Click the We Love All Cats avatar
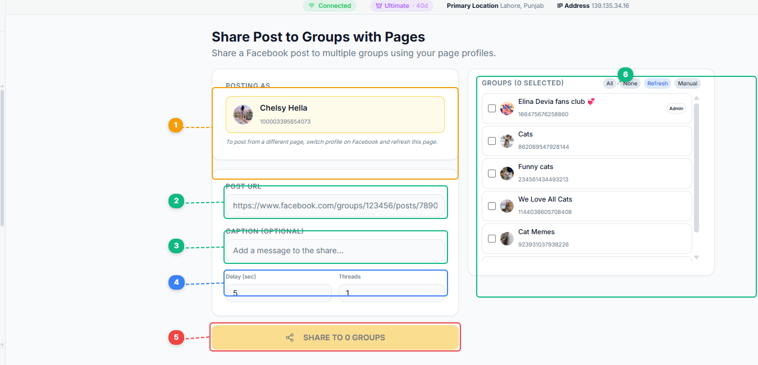The width and height of the screenshot is (758, 365). [507, 206]
